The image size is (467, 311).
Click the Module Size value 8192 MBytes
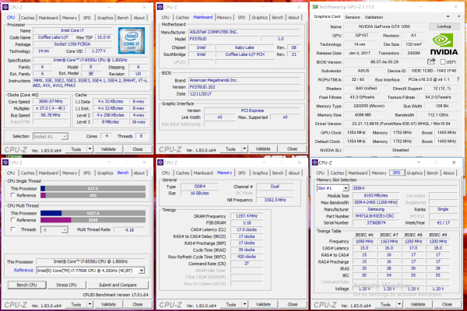click(x=376, y=195)
